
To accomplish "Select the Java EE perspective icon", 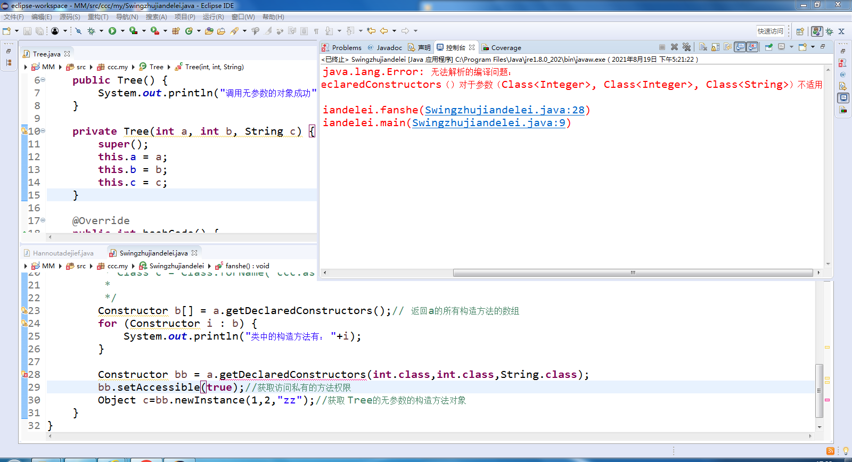I will click(x=817, y=31).
